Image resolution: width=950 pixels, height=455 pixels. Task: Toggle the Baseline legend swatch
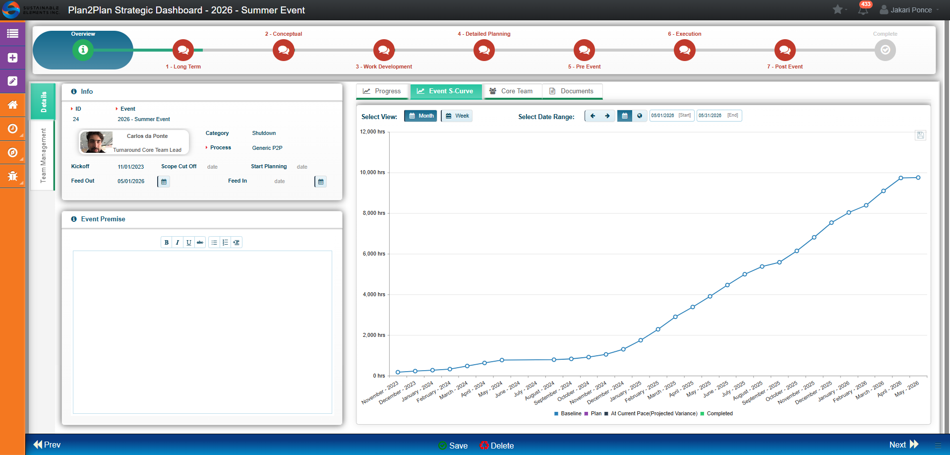[556, 413]
